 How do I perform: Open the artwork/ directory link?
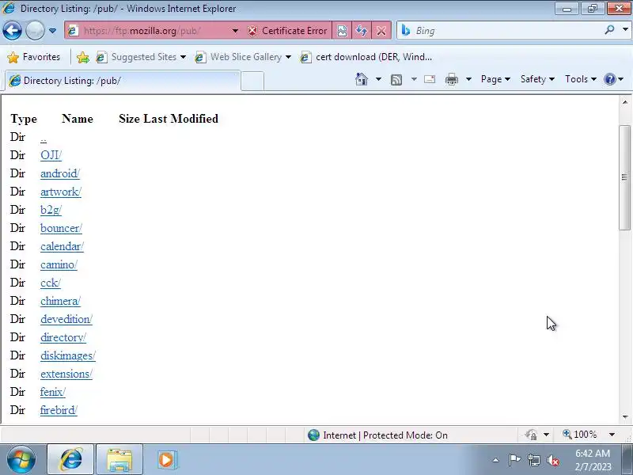61,192
